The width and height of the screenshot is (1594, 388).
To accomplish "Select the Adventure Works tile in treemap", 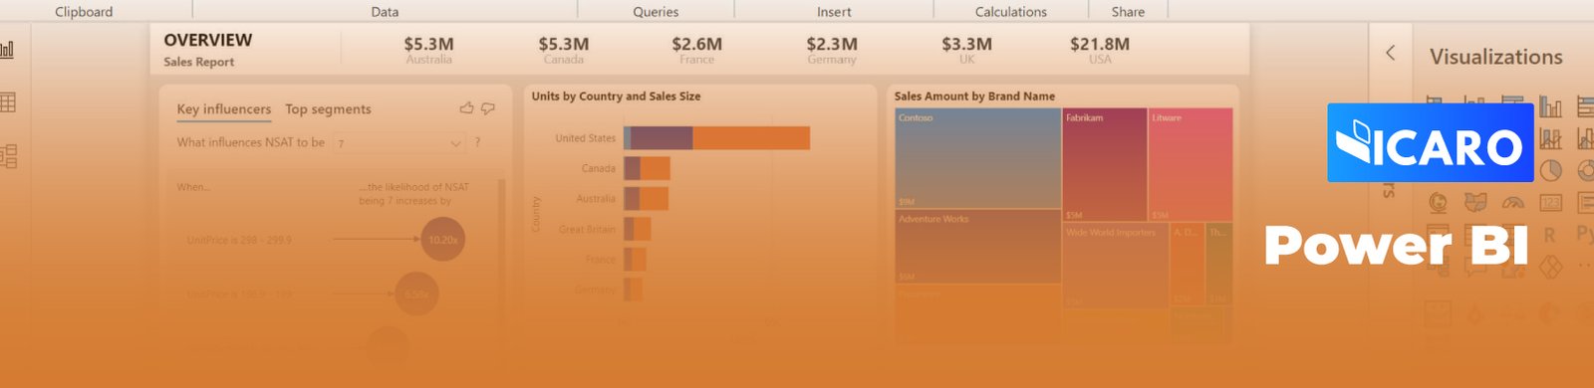I will click(x=977, y=246).
